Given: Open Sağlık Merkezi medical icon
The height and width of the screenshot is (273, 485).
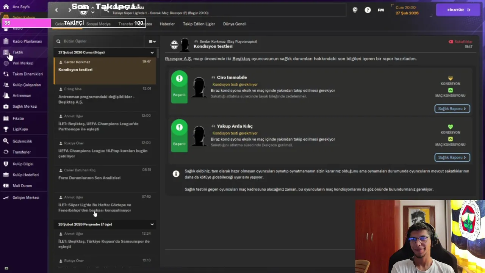Looking at the screenshot, I should [6, 107].
